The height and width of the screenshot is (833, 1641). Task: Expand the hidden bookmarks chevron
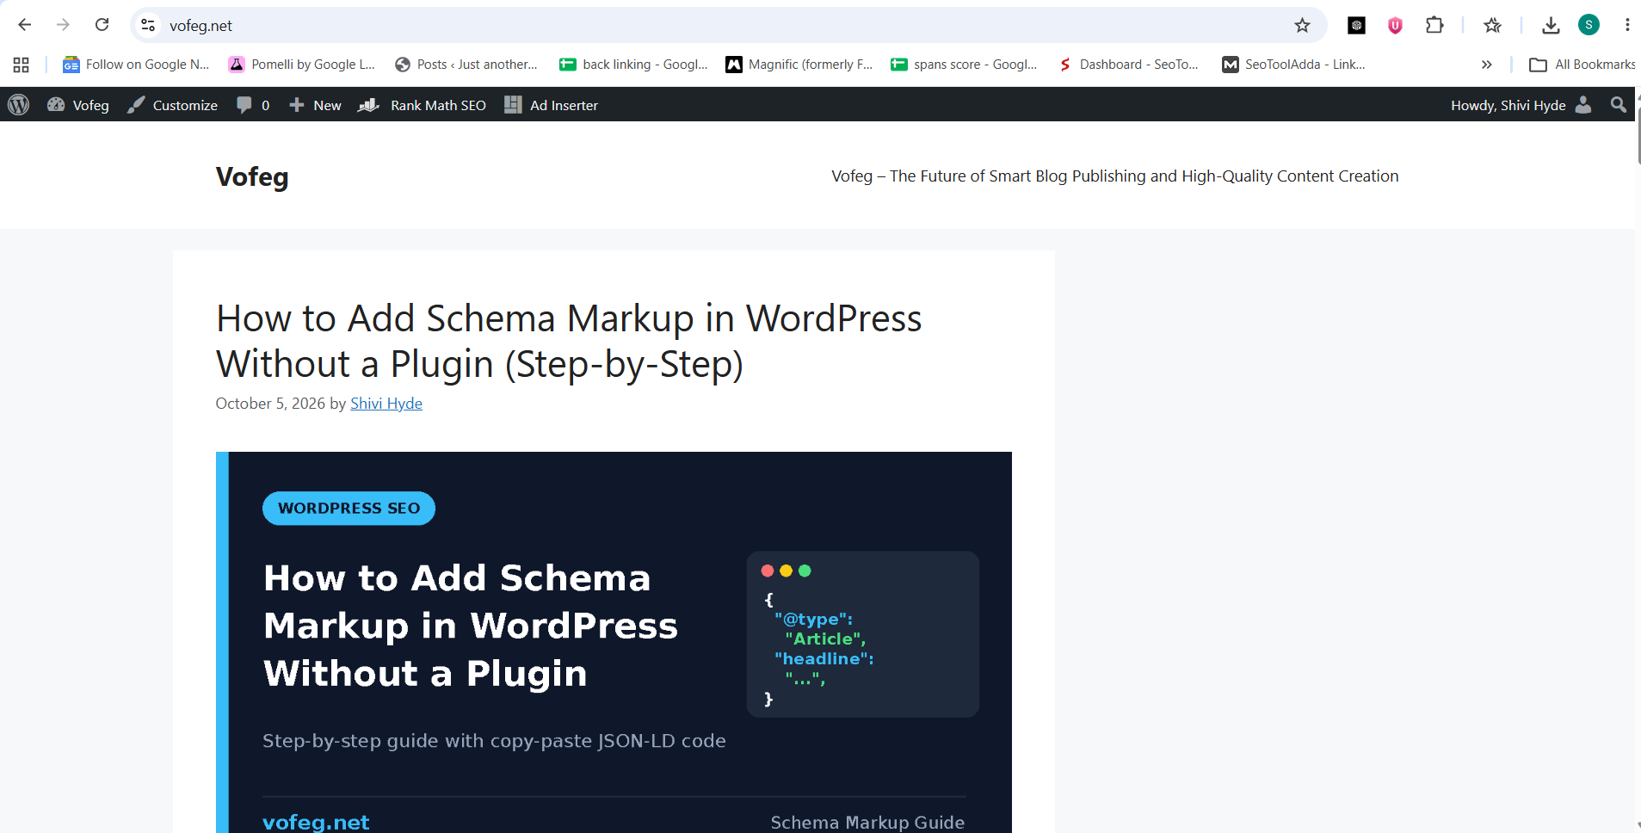click(1486, 65)
